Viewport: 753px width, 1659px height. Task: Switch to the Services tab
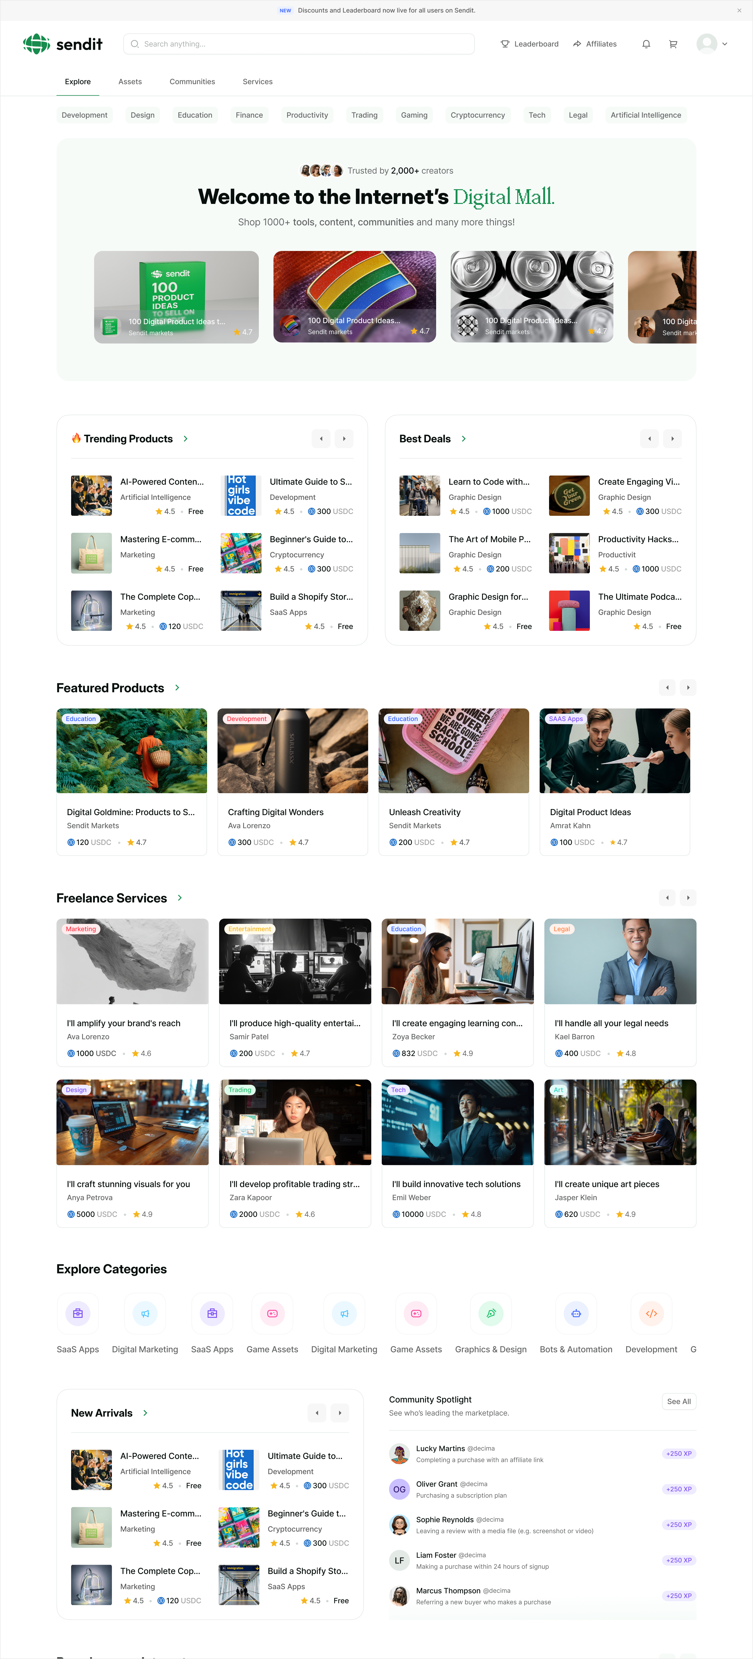click(258, 82)
